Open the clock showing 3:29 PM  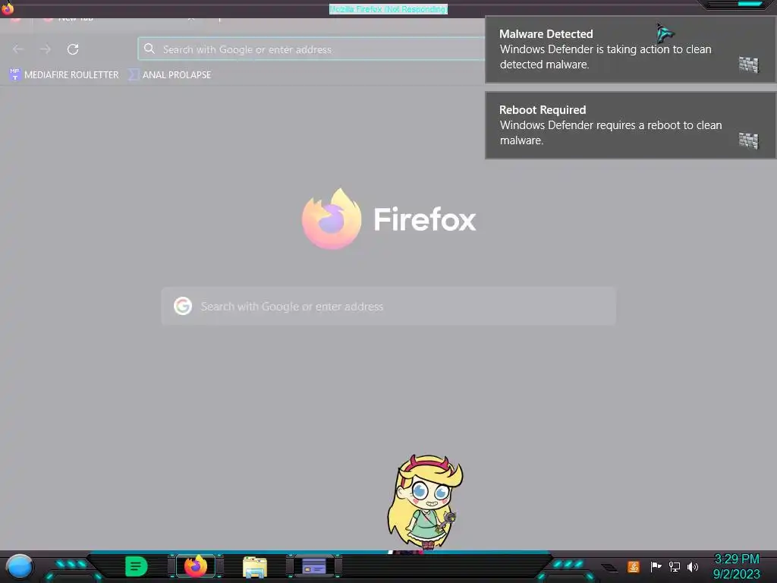[736, 559]
